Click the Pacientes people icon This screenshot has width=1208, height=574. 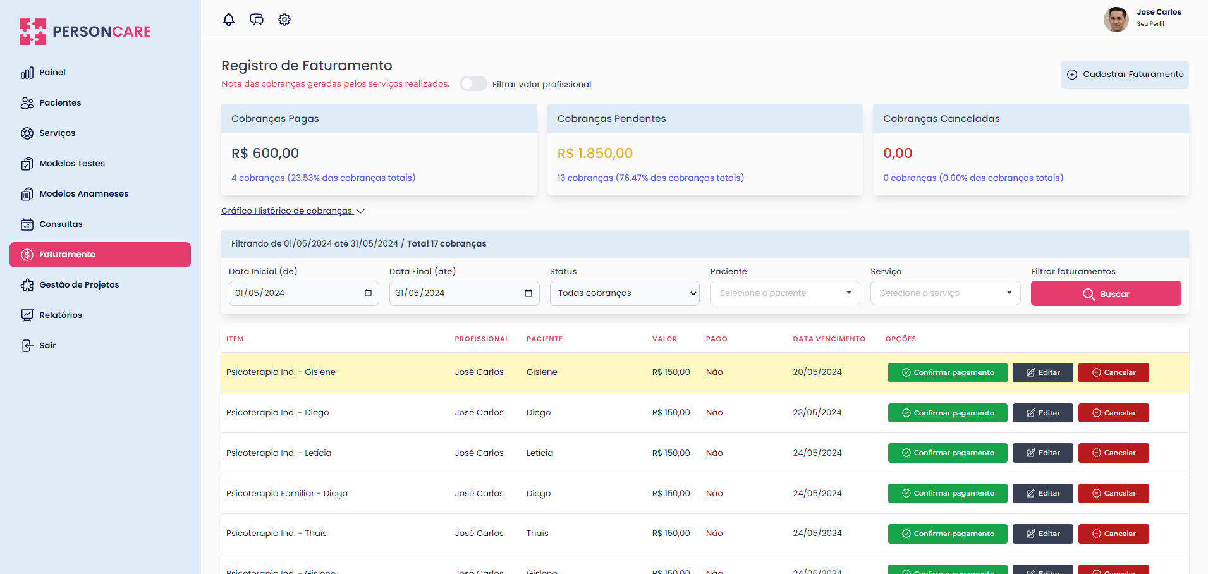click(27, 103)
